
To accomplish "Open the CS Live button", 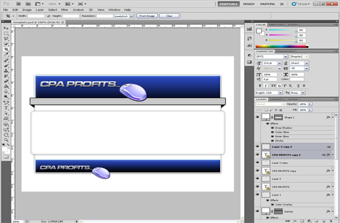I will (x=301, y=4).
